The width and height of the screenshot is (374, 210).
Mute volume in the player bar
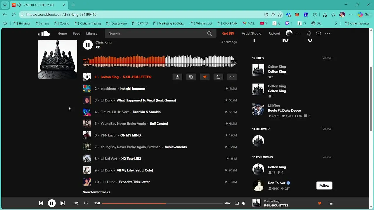point(244,203)
